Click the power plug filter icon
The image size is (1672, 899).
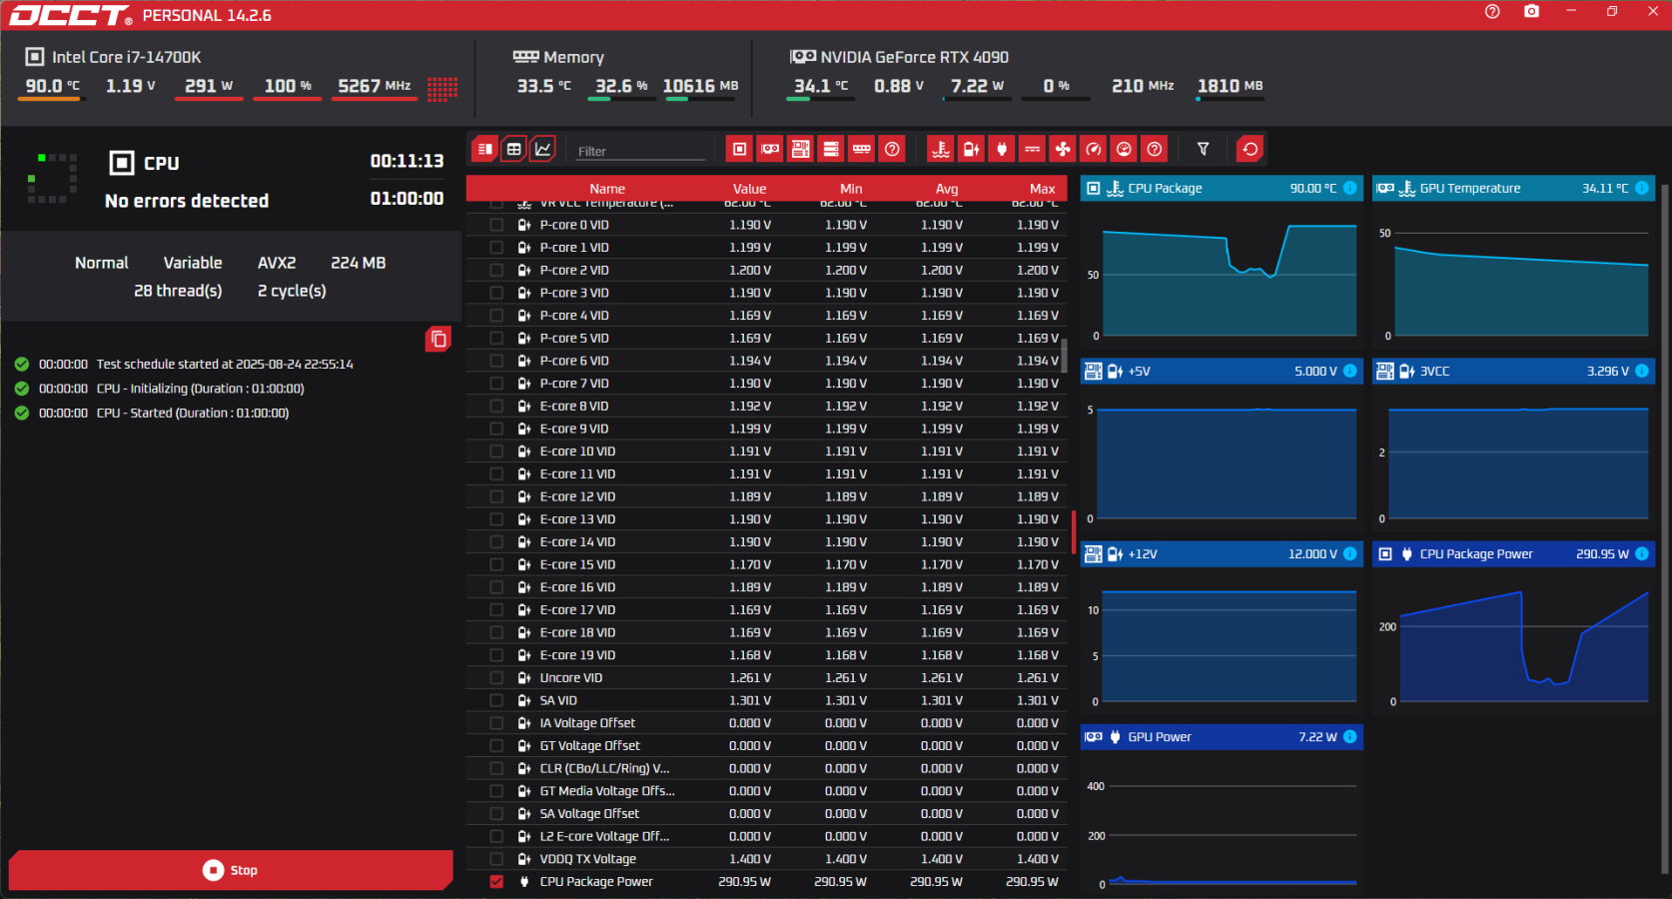(x=1002, y=150)
